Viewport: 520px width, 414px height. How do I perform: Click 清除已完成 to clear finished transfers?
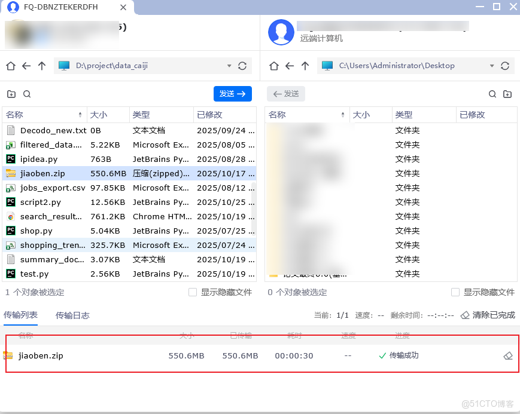(x=488, y=315)
